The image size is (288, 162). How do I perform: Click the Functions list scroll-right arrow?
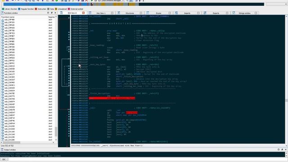coord(54,143)
